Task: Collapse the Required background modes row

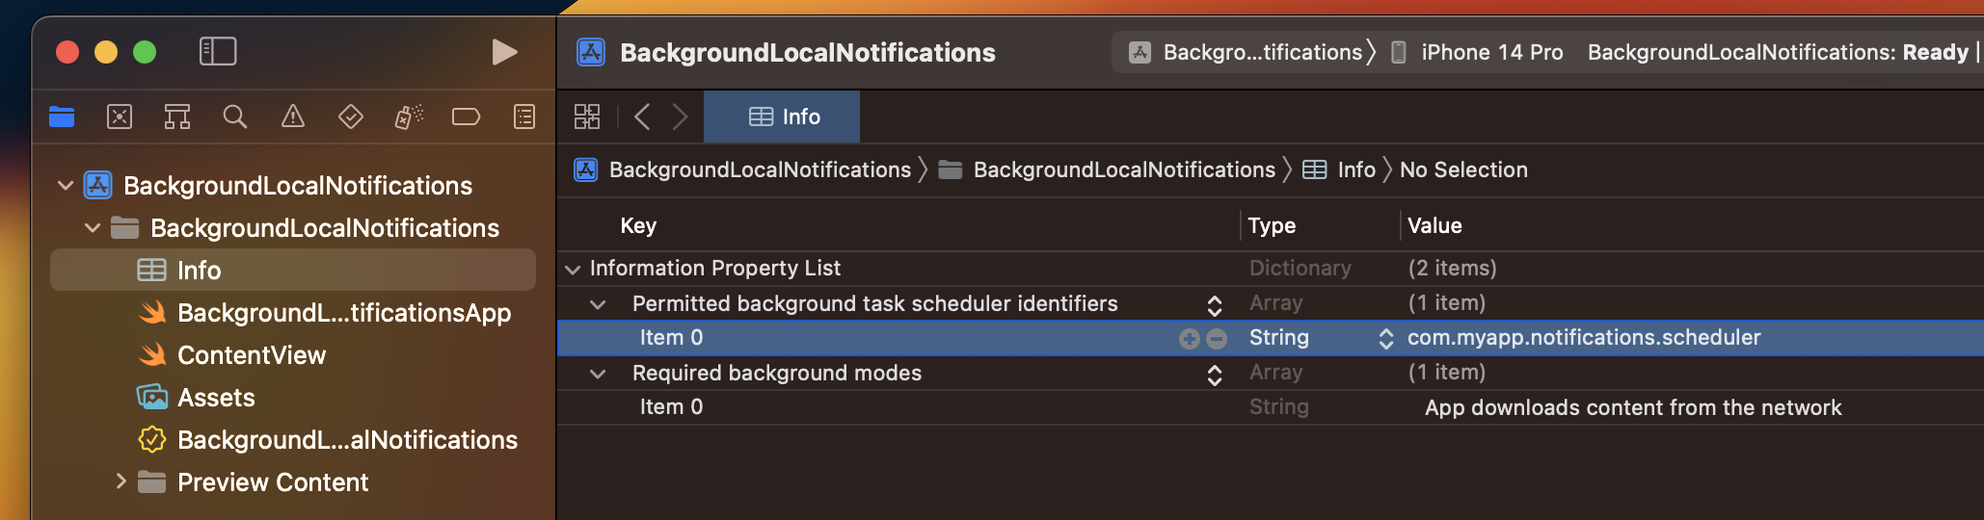Action: click(x=598, y=374)
